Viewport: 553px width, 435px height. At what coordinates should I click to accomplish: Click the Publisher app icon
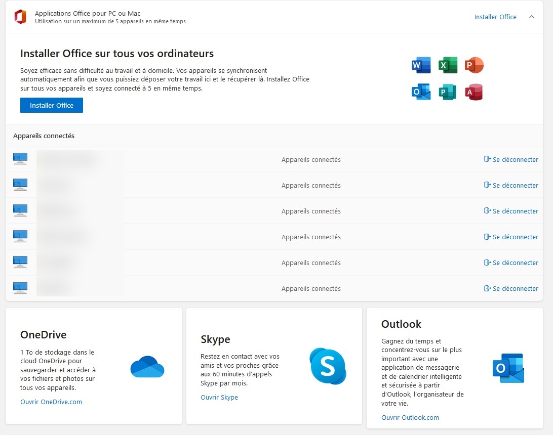click(448, 92)
